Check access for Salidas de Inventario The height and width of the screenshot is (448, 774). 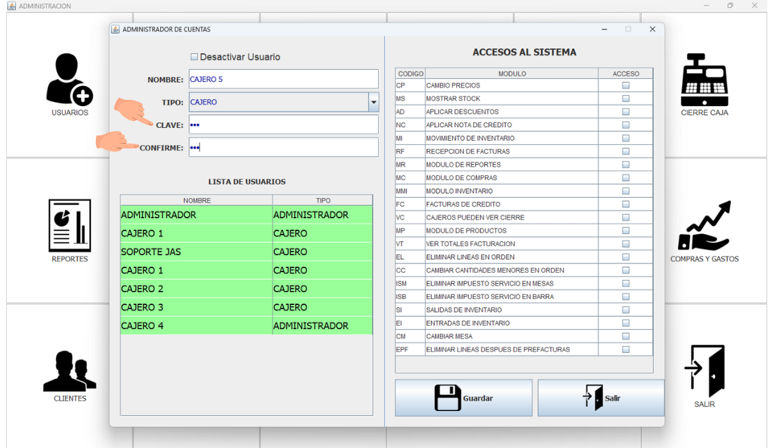pyautogui.click(x=625, y=310)
